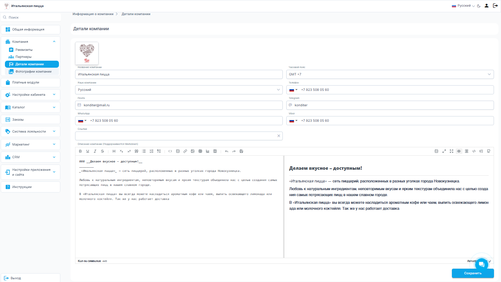Go to Реквизиты in the sidebar menu
Viewport: 501px width, 282px height.
click(24, 50)
